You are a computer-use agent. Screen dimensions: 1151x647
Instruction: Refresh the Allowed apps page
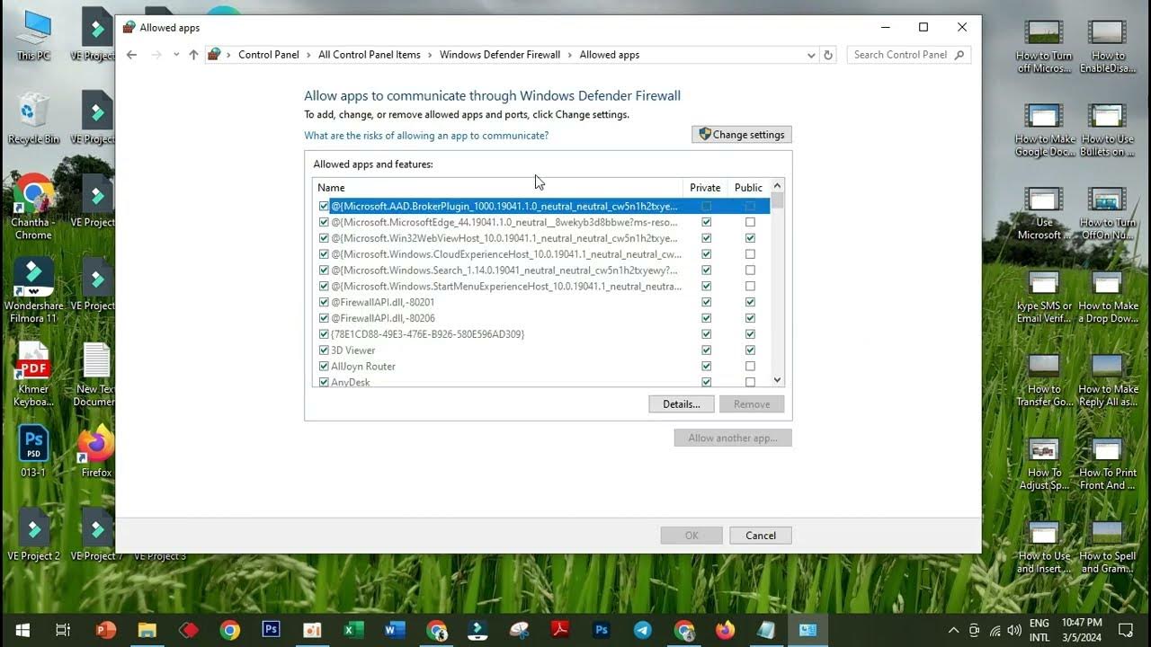point(828,55)
